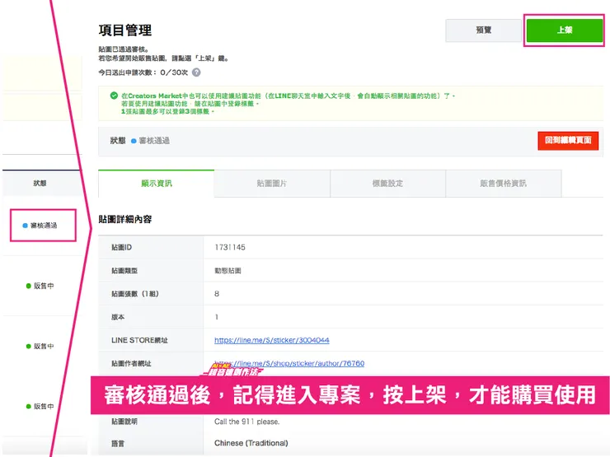
Task: Click the sticker ID value 1731145
Action: pos(230,247)
